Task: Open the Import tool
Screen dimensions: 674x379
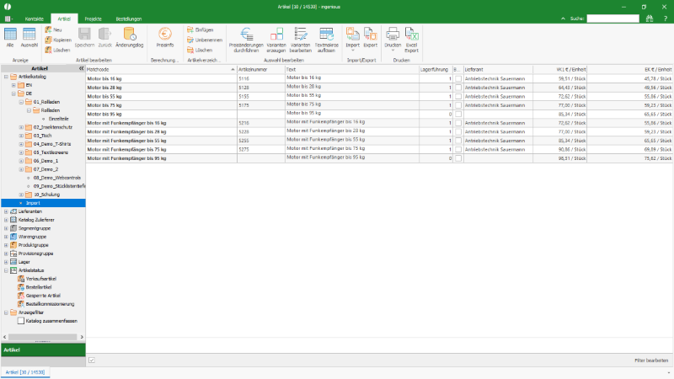Action: click(352, 39)
